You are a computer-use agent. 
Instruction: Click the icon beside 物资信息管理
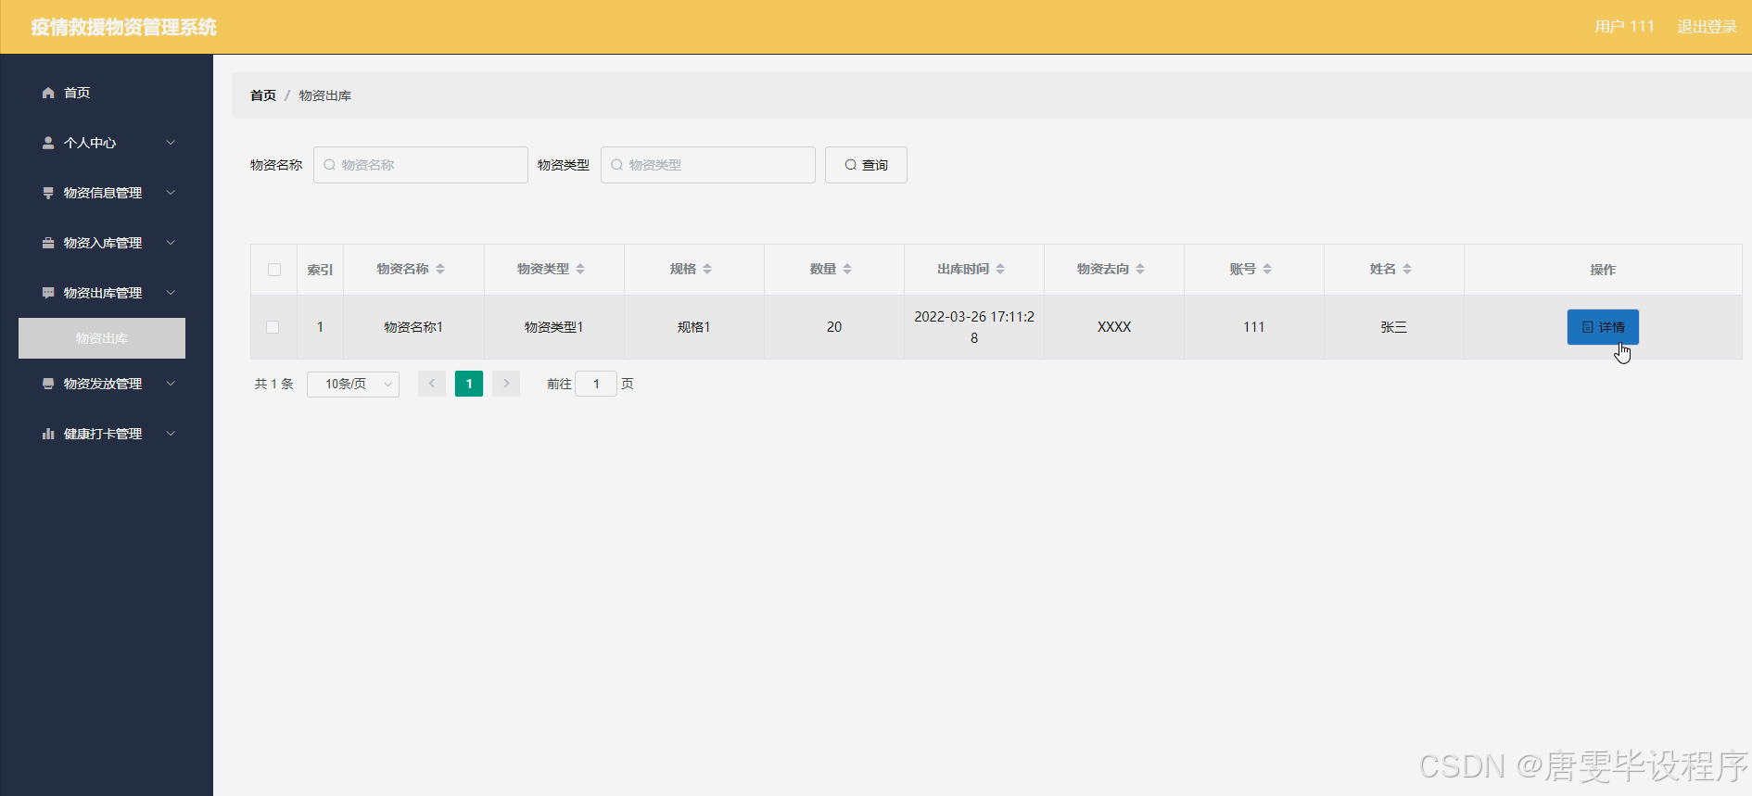click(x=48, y=193)
